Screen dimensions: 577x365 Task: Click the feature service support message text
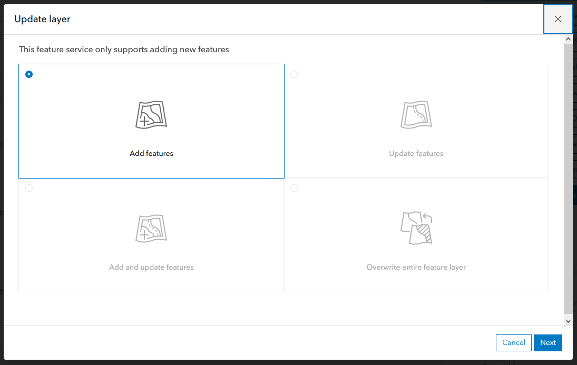click(124, 49)
